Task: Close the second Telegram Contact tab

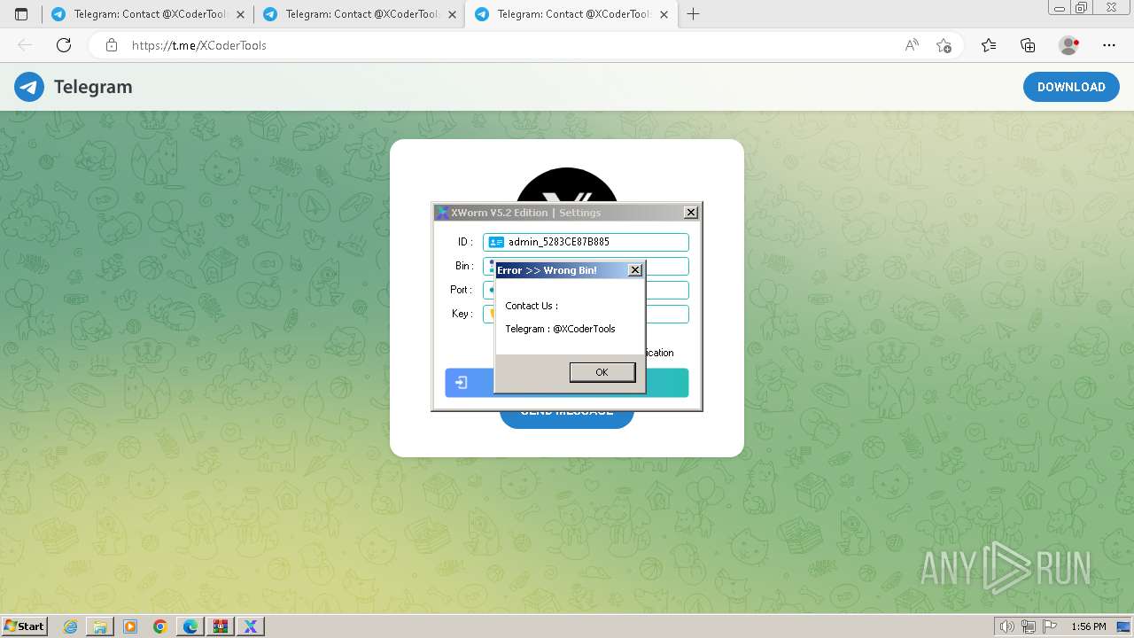Action: pos(452,14)
